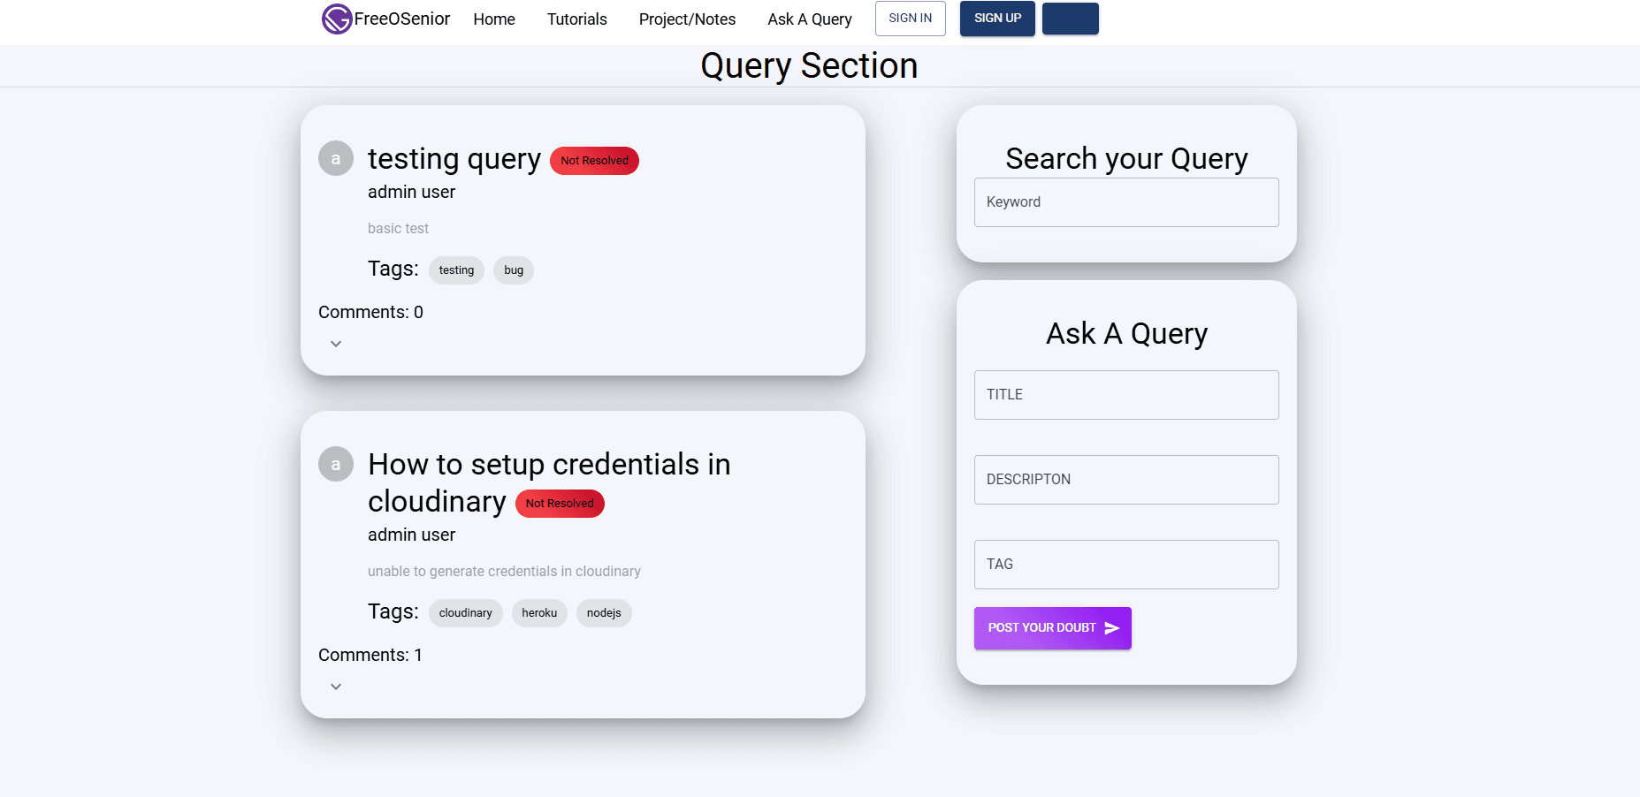Viewport: 1640px width, 797px height.
Task: Click avatar on testing query card
Action: click(336, 158)
